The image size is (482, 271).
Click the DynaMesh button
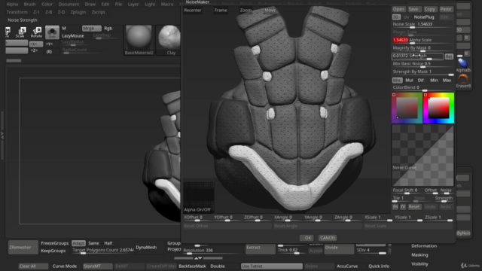[146, 248]
